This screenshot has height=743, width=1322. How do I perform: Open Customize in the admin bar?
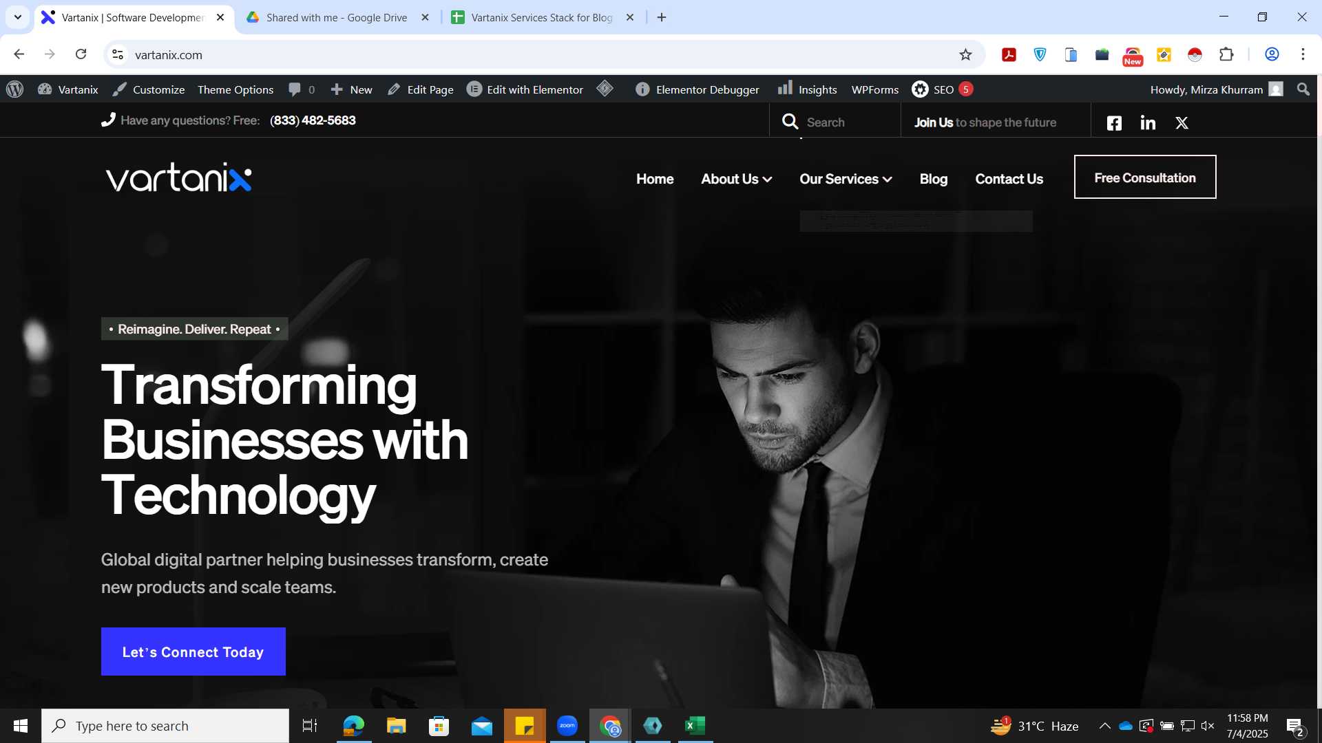coord(148,89)
